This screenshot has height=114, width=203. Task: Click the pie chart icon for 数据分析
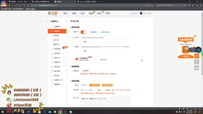coord(52,62)
